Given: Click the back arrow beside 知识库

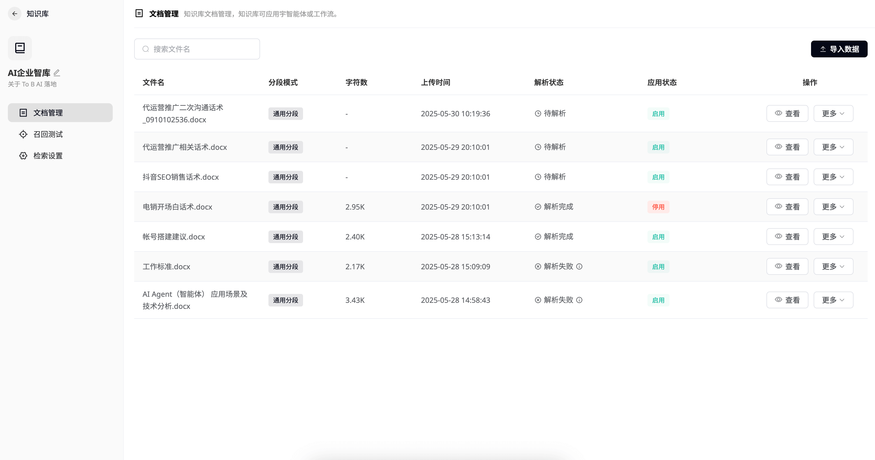Looking at the screenshot, I should (15, 14).
